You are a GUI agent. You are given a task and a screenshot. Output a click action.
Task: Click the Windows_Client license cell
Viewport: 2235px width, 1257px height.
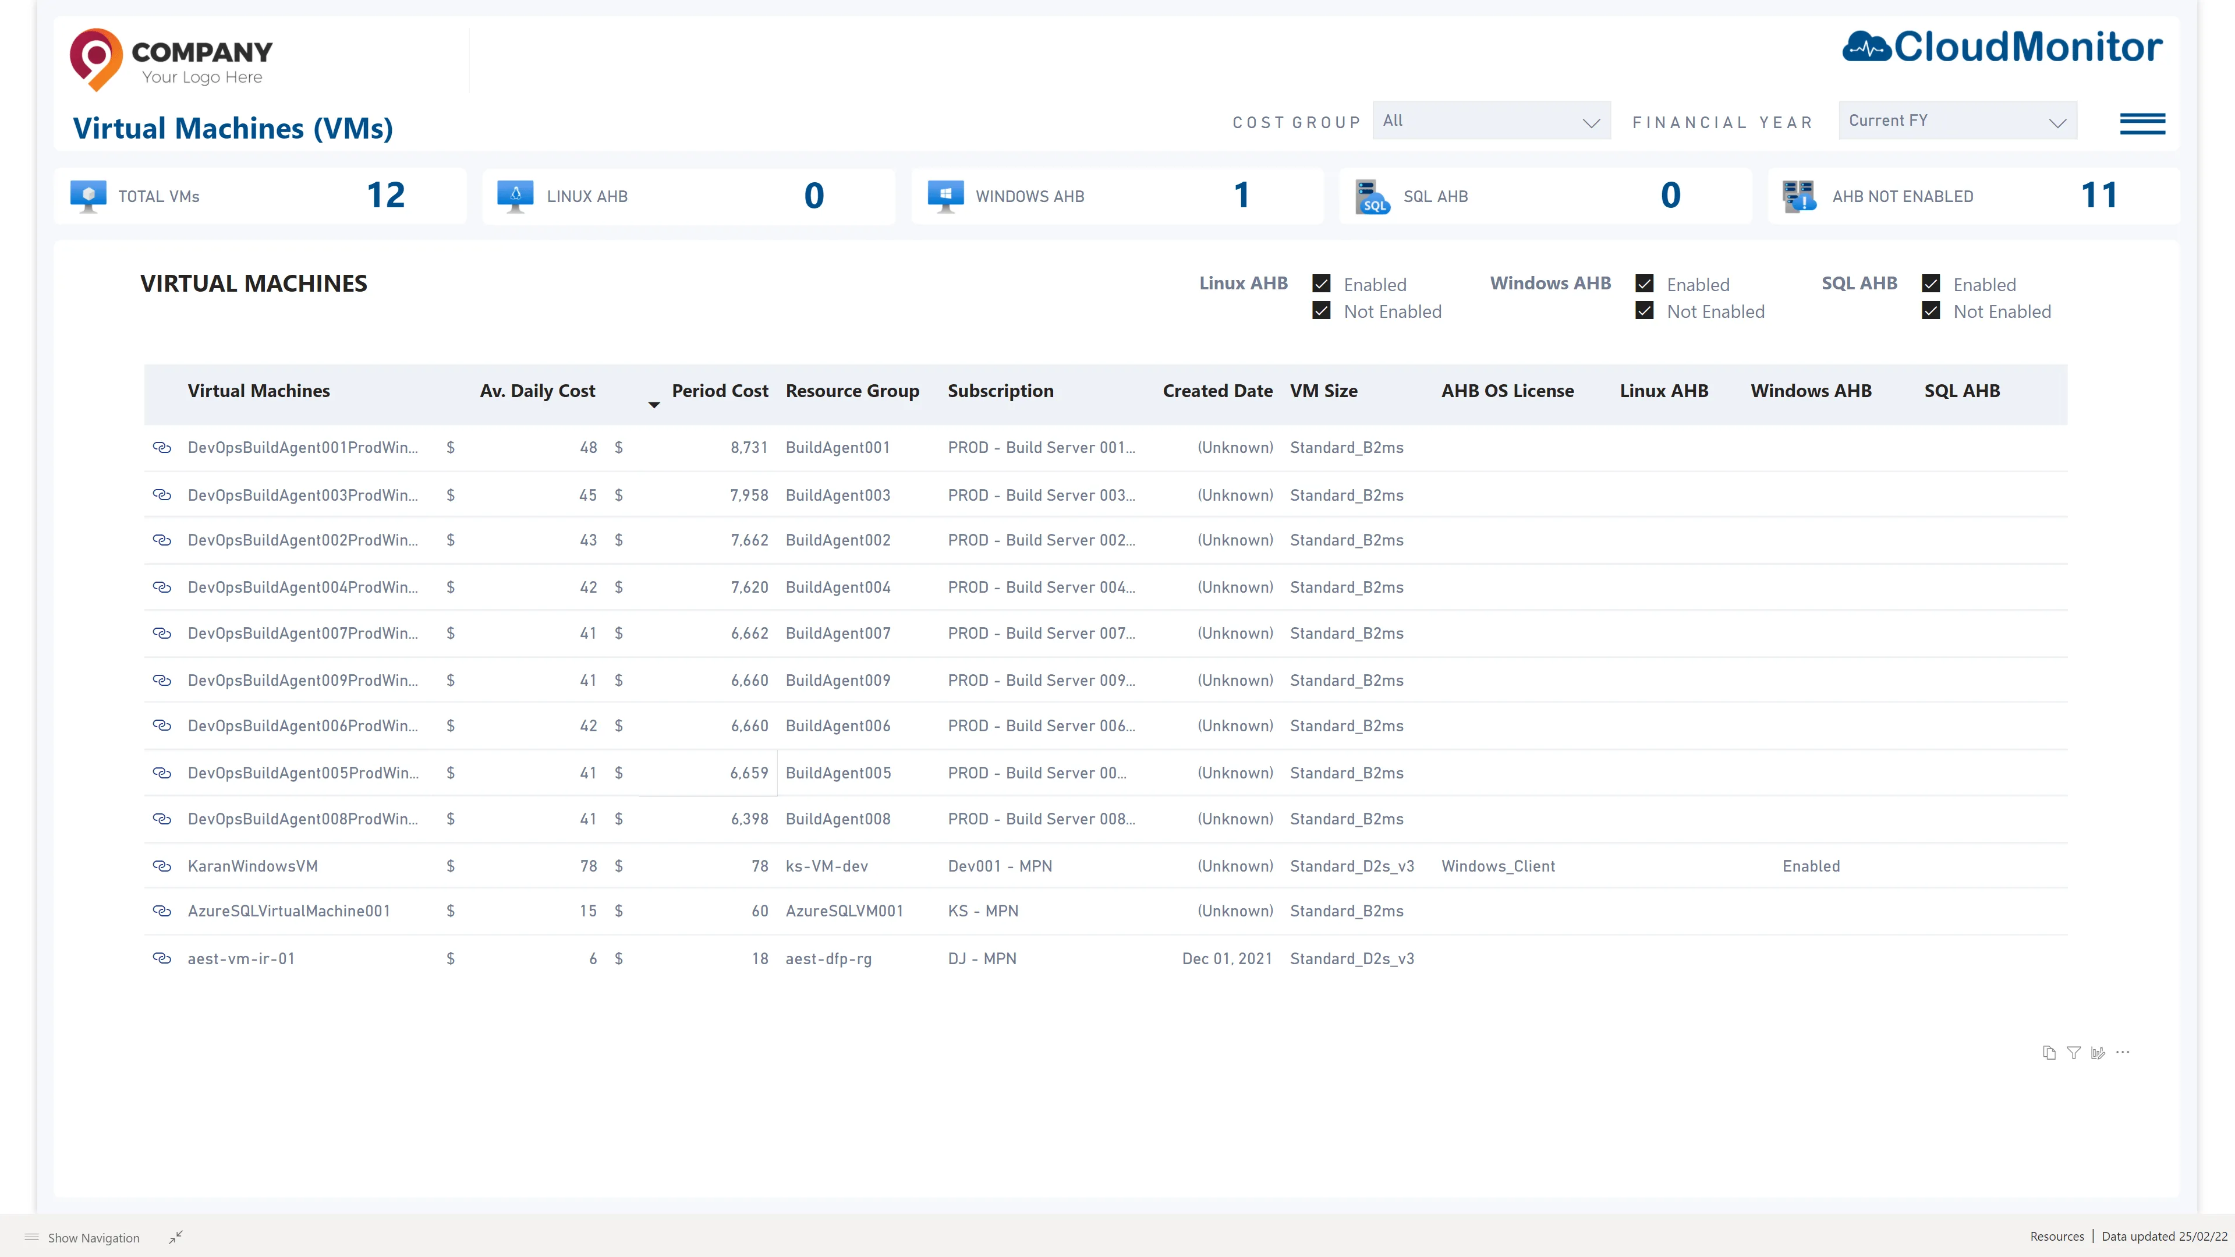click(1499, 866)
